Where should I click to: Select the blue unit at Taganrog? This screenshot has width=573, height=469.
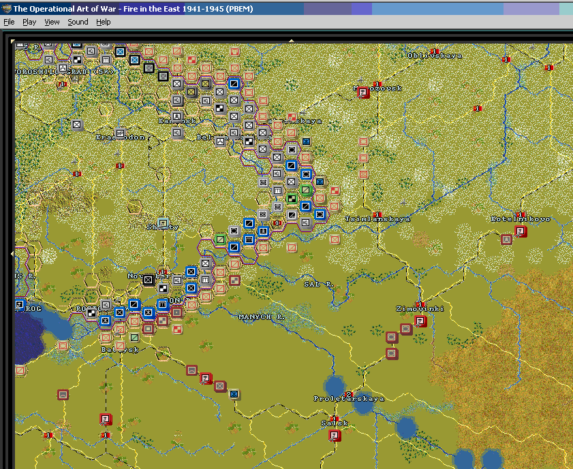point(20,304)
